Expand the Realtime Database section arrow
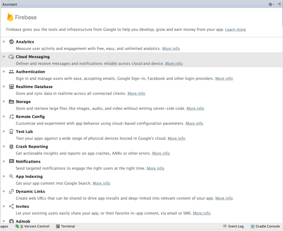Viewport: 283px width, 231px height. [4, 86]
